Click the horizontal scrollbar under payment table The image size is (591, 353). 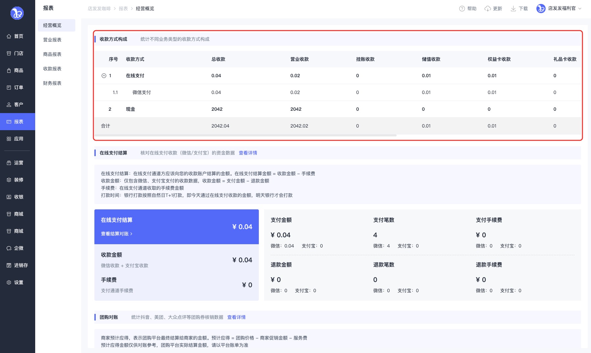click(x=245, y=135)
